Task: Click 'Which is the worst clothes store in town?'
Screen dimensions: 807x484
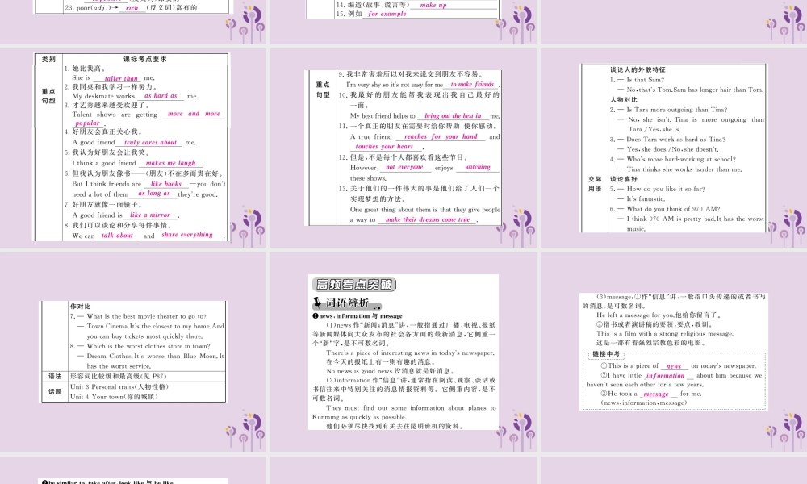Action: [148, 346]
